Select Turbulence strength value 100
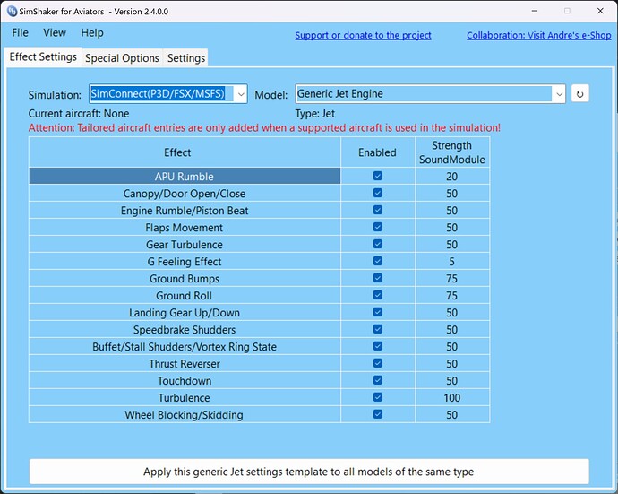 pos(452,397)
